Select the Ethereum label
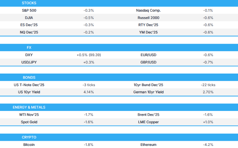238x148 pixels. [148, 145]
